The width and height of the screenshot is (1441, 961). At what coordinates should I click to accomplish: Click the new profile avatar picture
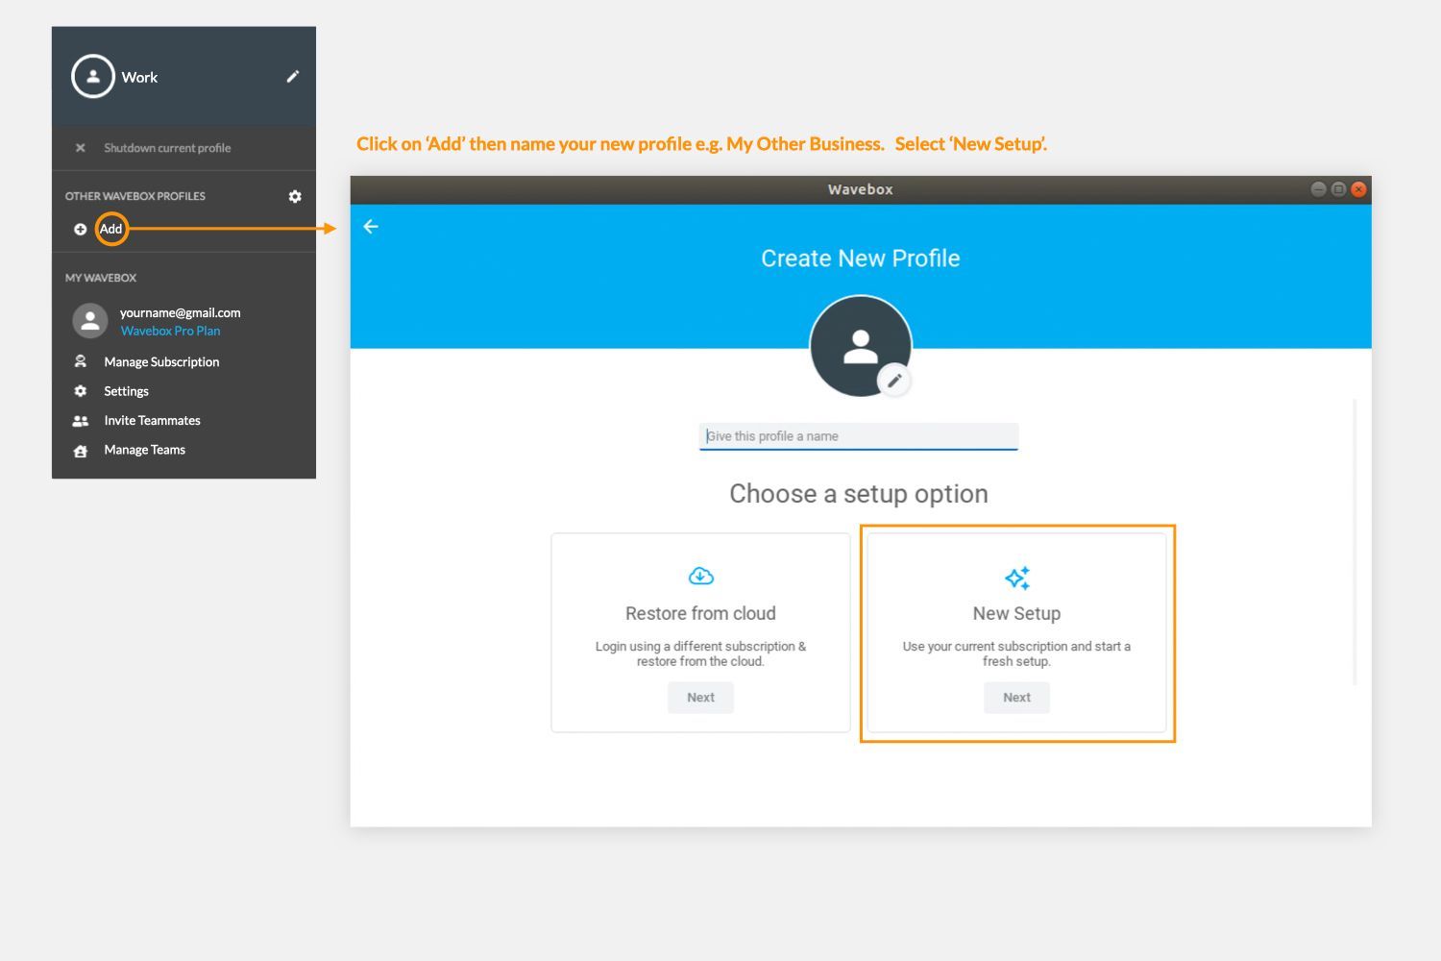[x=861, y=346]
